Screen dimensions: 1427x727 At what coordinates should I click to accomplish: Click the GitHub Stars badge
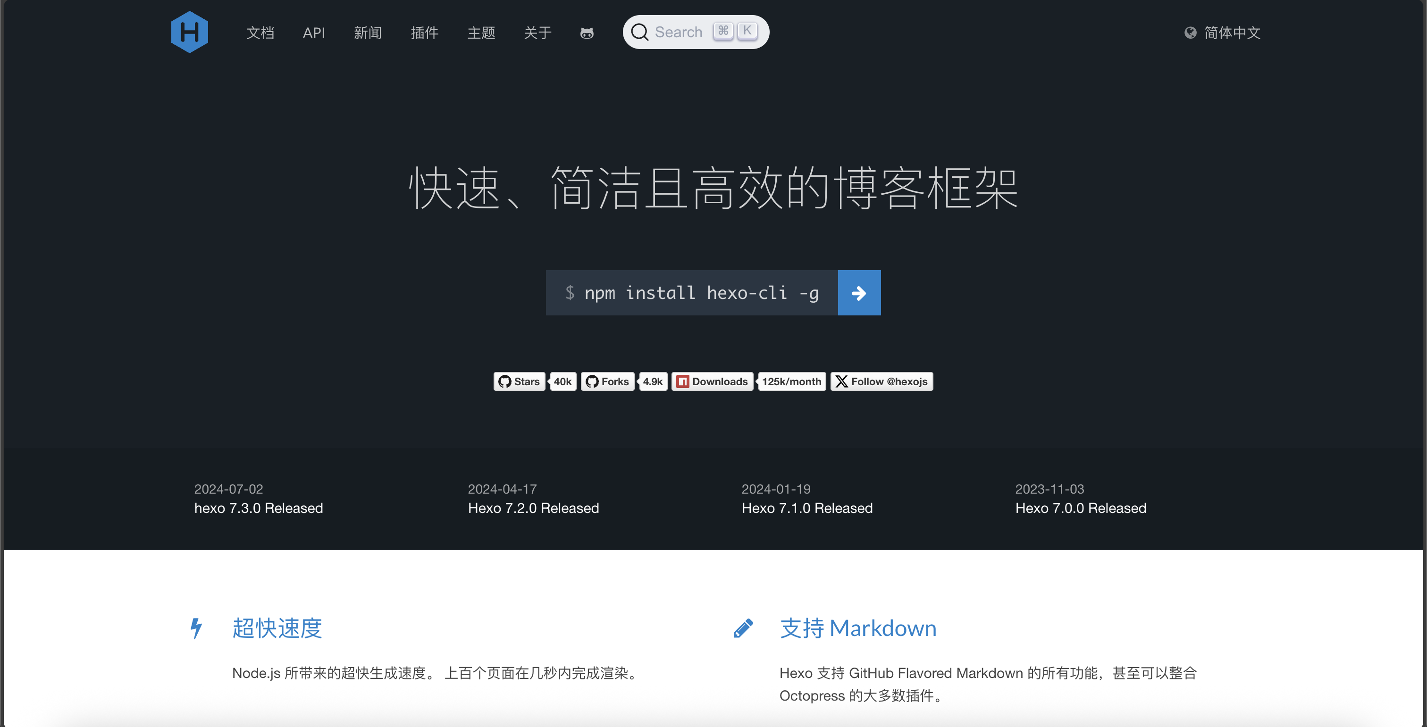(519, 381)
